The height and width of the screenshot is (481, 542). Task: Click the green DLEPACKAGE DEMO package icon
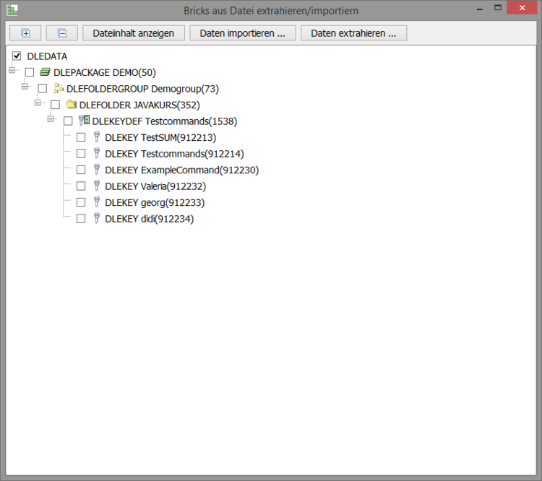click(x=46, y=72)
